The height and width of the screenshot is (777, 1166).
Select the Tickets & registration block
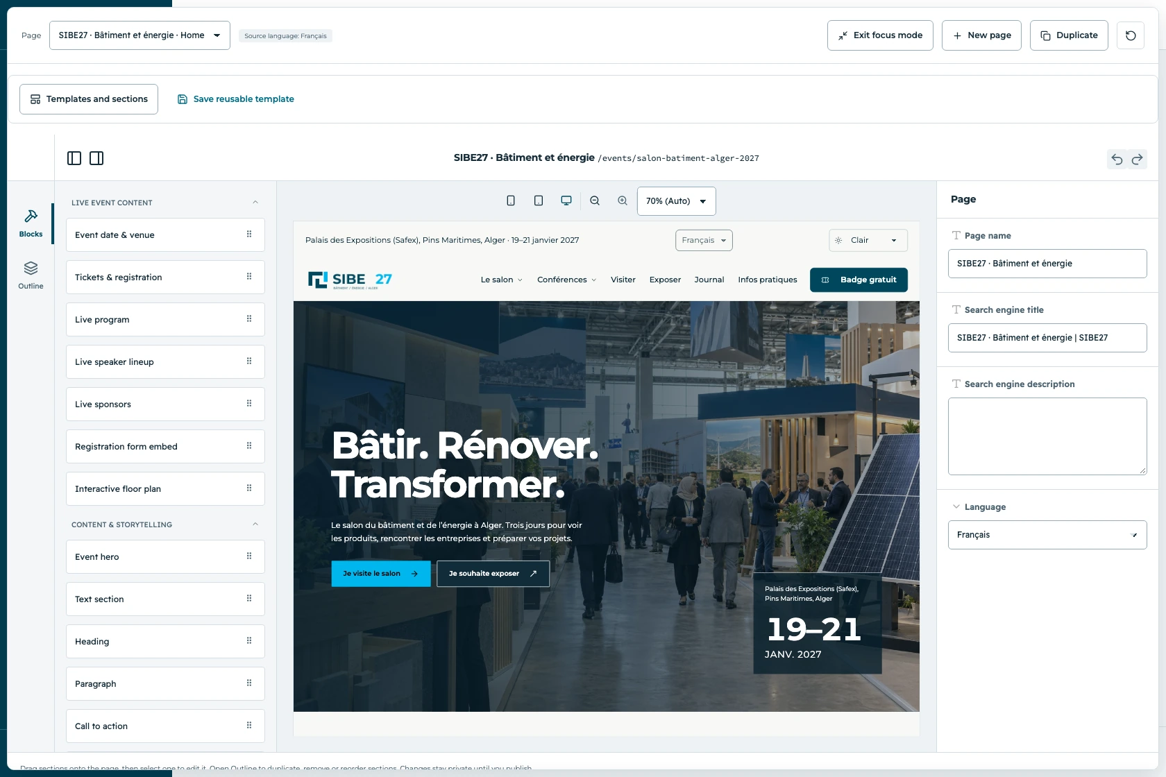165,277
